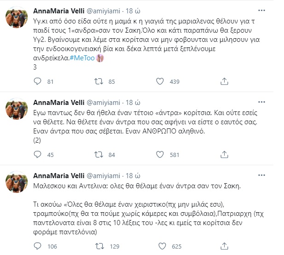The image size is (284, 255).
Task: Open more options menu on first tweet
Action: tap(261, 11)
